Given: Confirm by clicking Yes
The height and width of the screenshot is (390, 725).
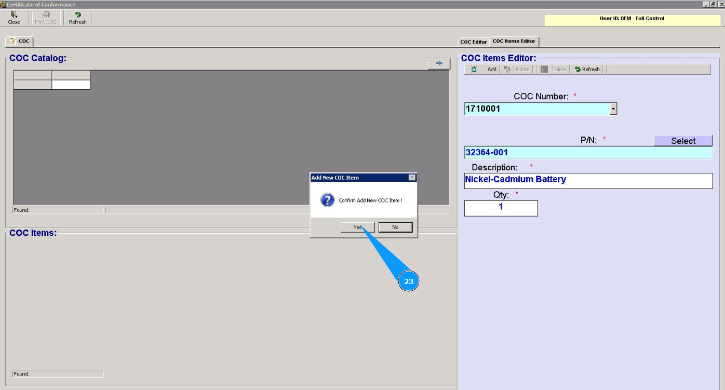Looking at the screenshot, I should [358, 227].
